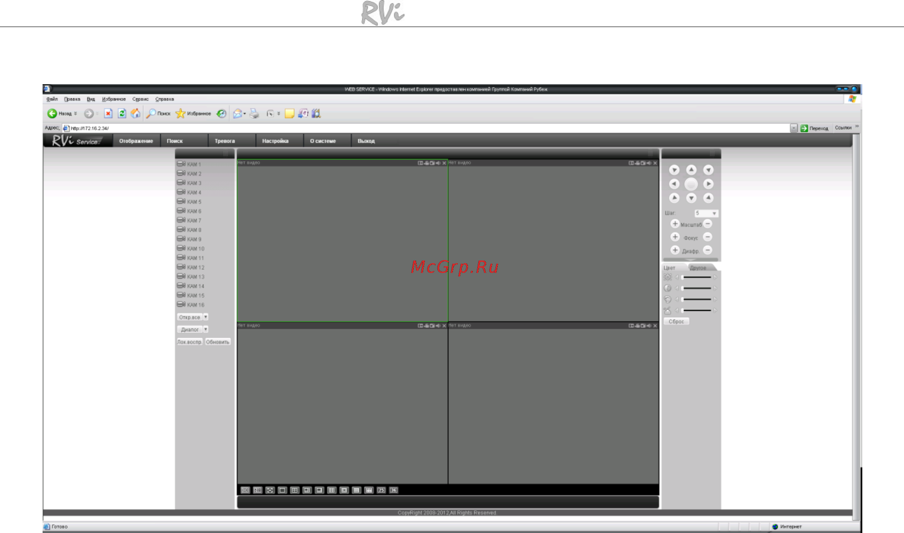Viewport: 904px width, 533px height.
Task: Switch to the 25-window layout icon
Action: (381, 490)
